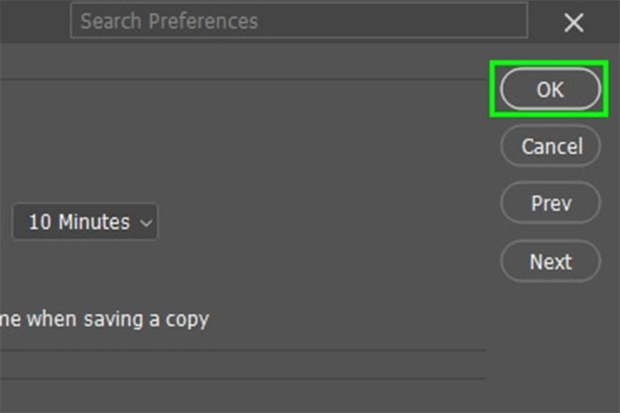Choose the Next button under Prev
The width and height of the screenshot is (620, 413).
tap(550, 261)
